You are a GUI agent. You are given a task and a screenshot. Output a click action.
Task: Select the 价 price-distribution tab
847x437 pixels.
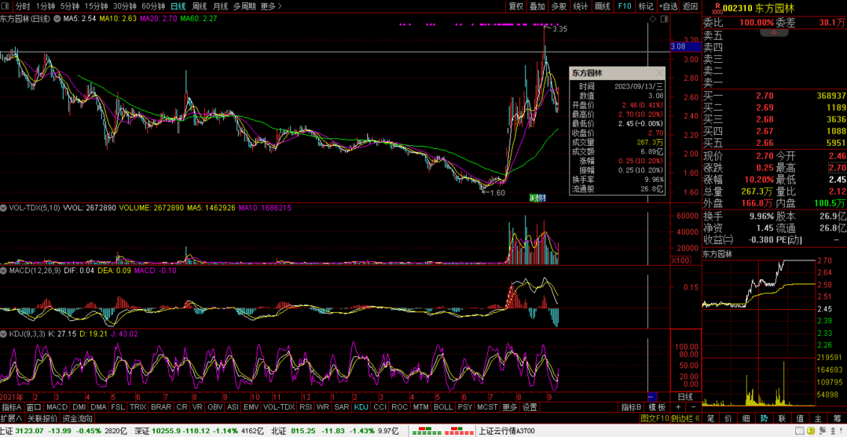coord(728,418)
